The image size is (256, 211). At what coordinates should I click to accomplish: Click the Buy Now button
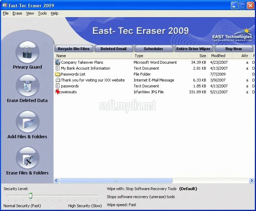point(234,49)
